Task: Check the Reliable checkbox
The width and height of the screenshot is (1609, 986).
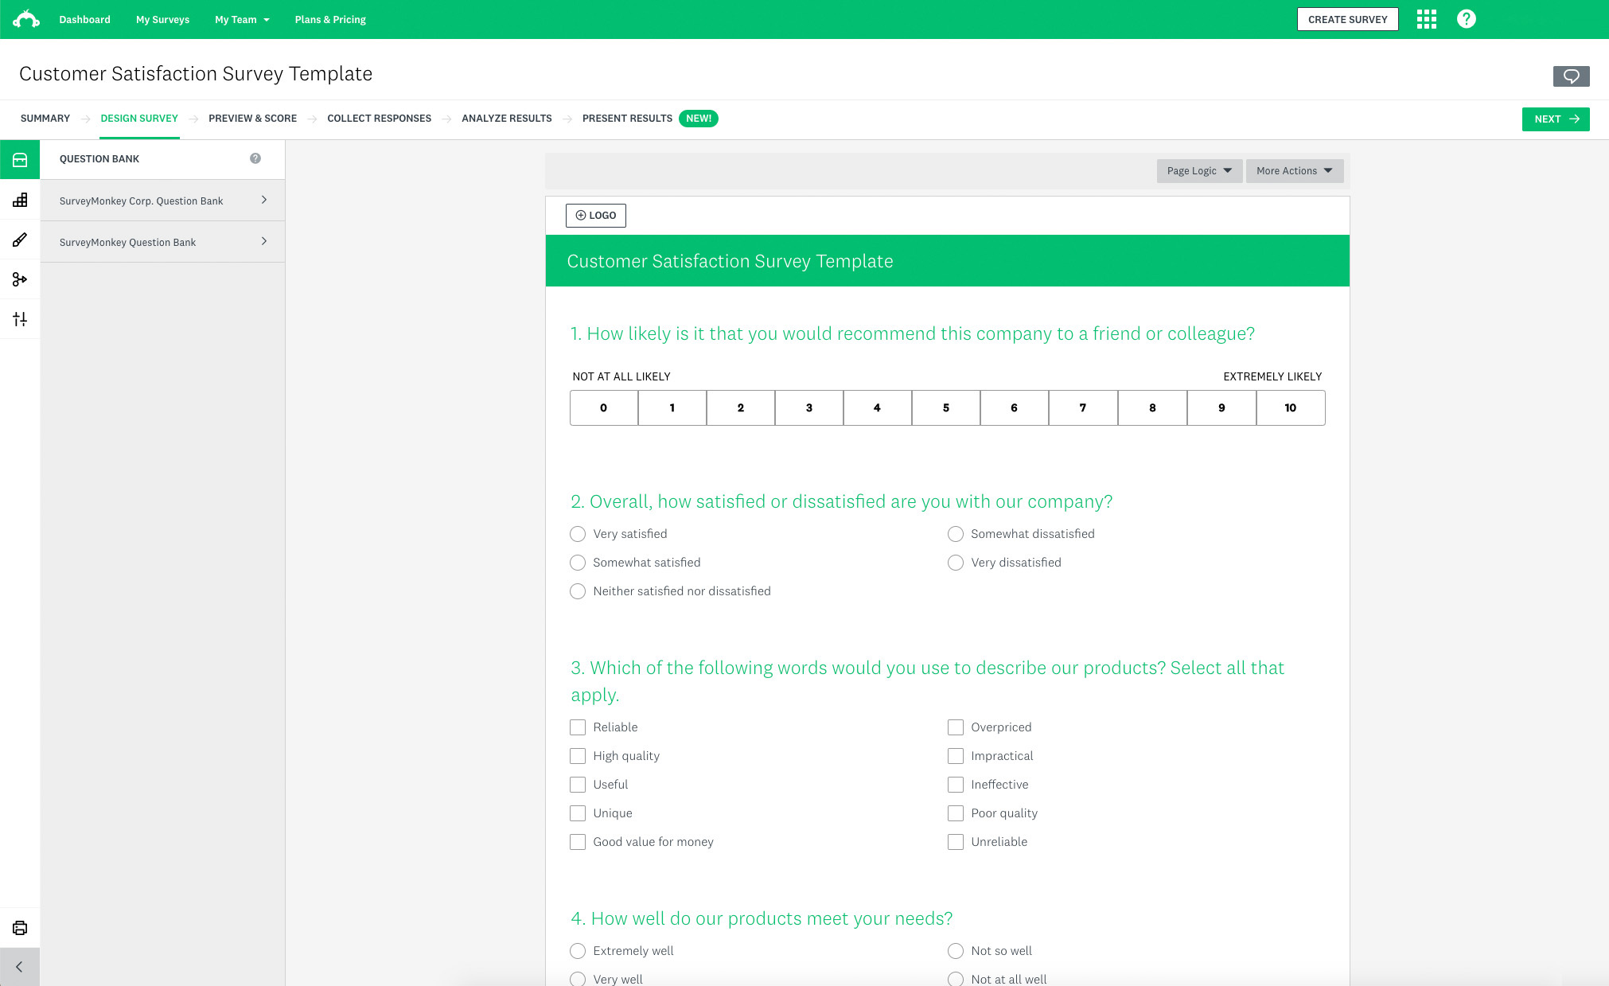Action: point(578,727)
